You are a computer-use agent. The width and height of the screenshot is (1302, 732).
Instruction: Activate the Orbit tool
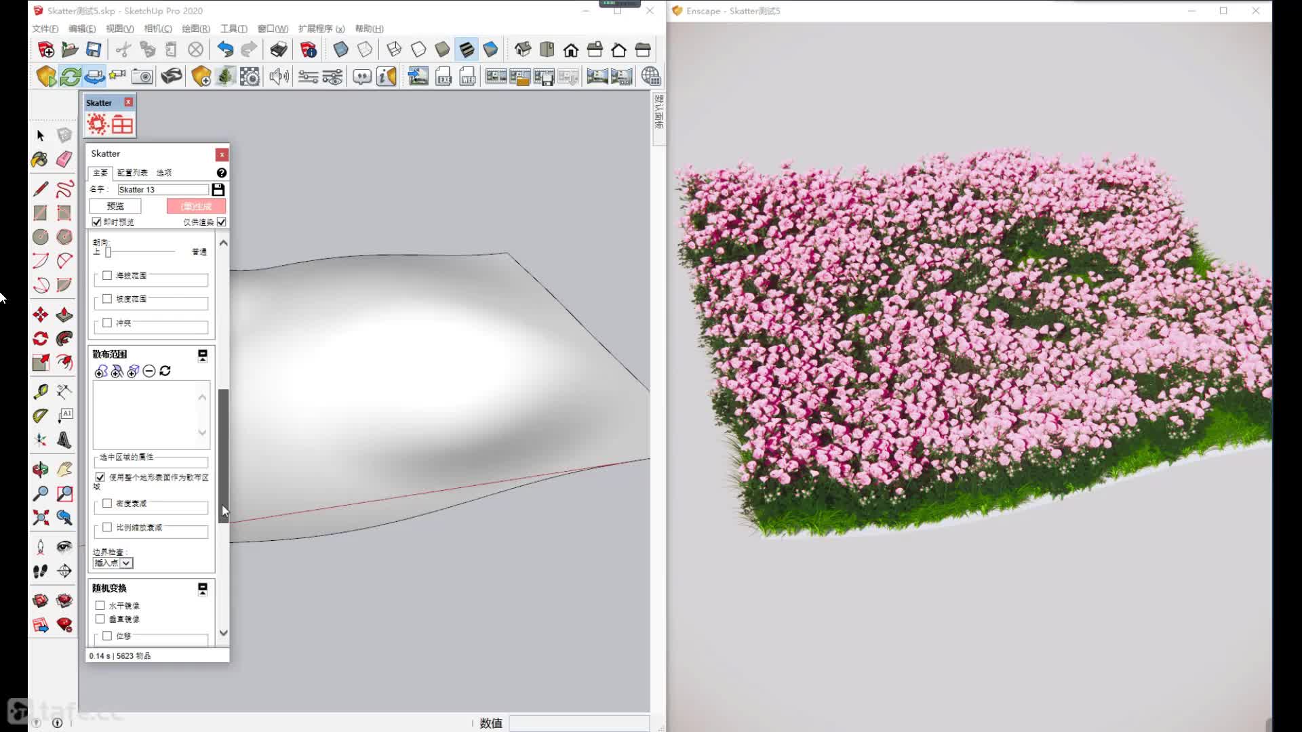tap(41, 469)
